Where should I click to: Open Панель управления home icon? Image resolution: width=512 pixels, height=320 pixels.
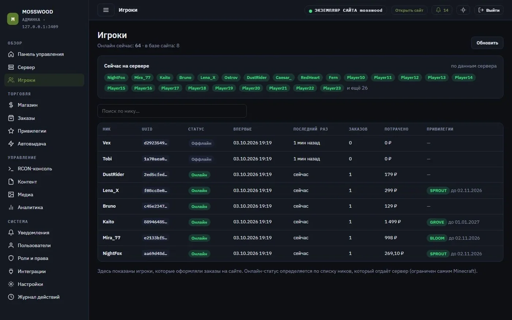coord(11,54)
